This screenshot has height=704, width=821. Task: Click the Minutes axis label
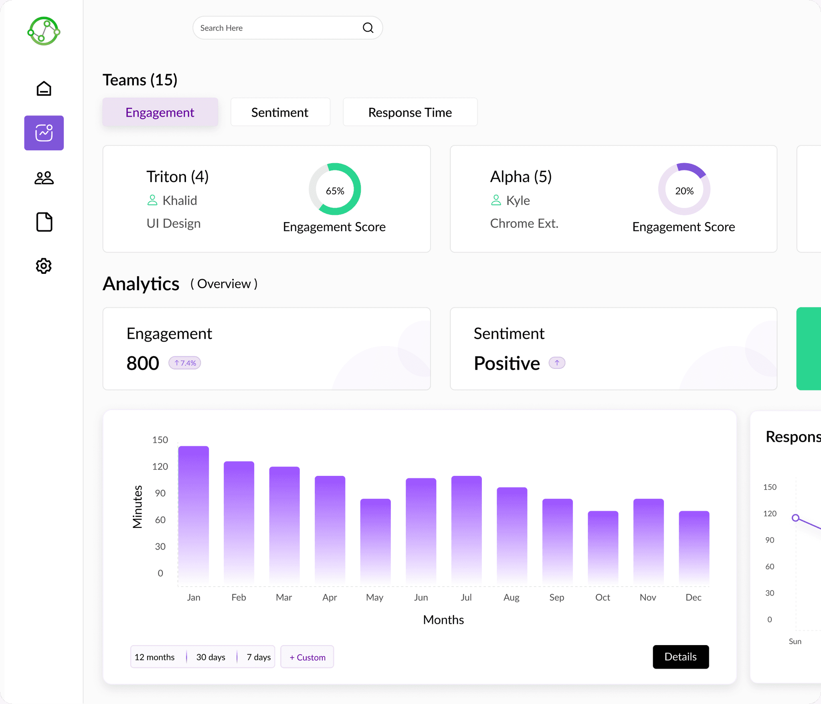(138, 507)
